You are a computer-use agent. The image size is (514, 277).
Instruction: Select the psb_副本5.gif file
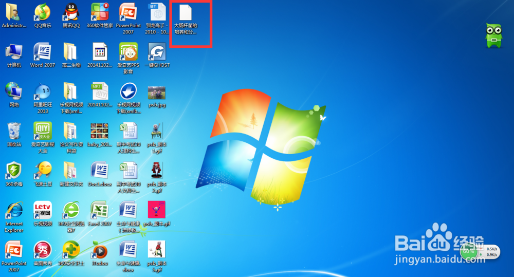click(157, 250)
